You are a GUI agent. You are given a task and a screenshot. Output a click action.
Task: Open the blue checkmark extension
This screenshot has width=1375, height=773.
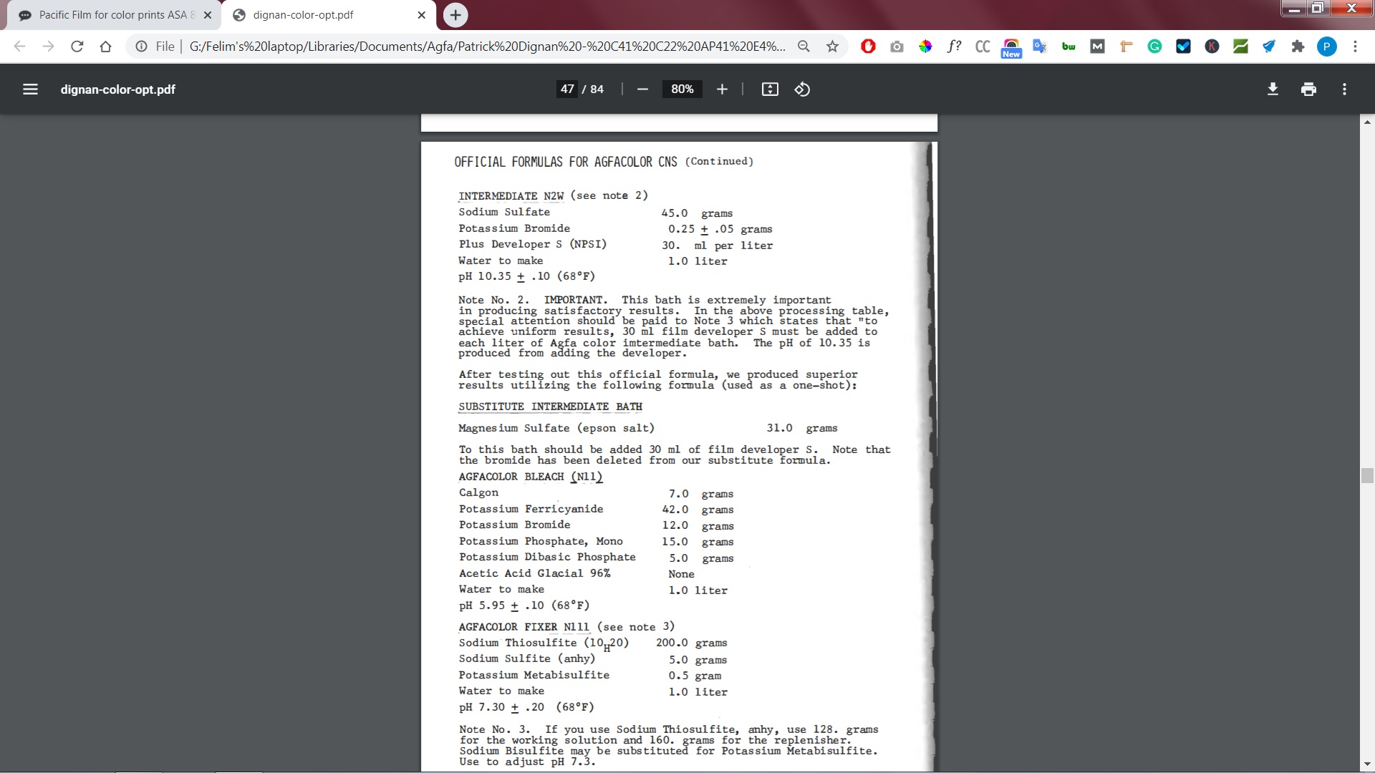[x=1183, y=47]
